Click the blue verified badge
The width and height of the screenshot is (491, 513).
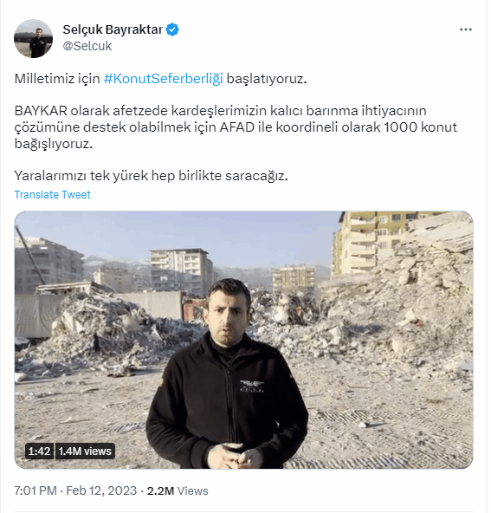pyautogui.click(x=172, y=29)
